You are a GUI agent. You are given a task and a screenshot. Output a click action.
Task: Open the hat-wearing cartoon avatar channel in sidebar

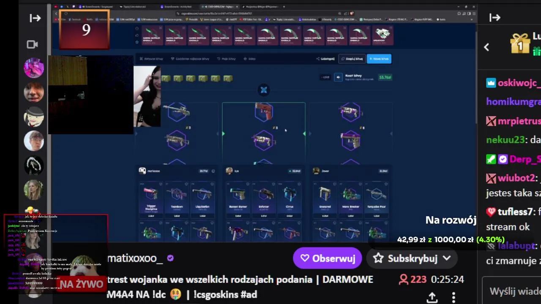point(34,117)
